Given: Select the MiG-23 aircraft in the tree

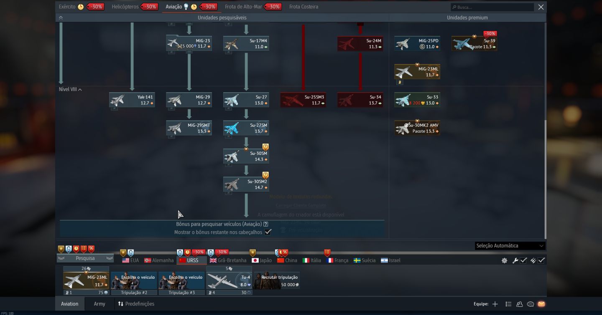Looking at the screenshot, I should [189, 43].
